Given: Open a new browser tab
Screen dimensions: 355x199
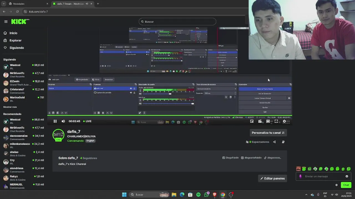Looking at the screenshot, I should [x=98, y=4].
